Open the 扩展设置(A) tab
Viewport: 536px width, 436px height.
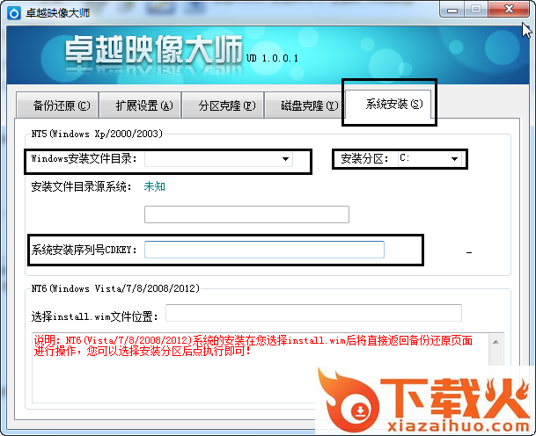(x=143, y=105)
